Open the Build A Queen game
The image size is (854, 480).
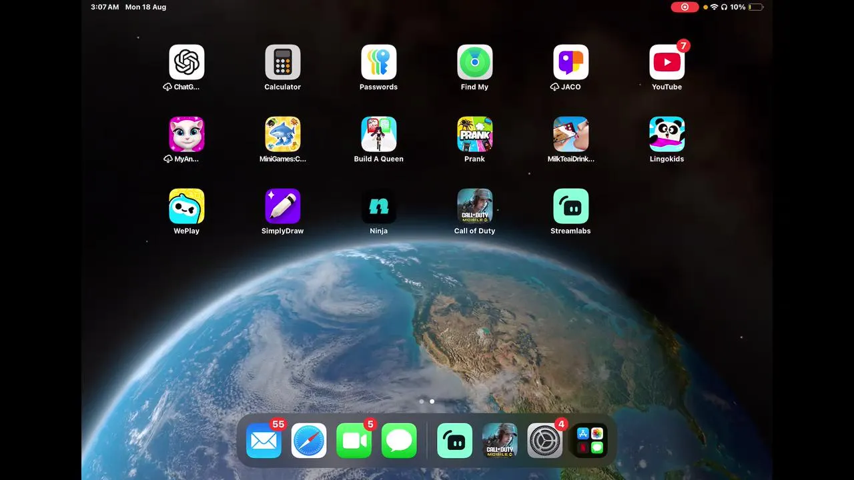coord(379,134)
